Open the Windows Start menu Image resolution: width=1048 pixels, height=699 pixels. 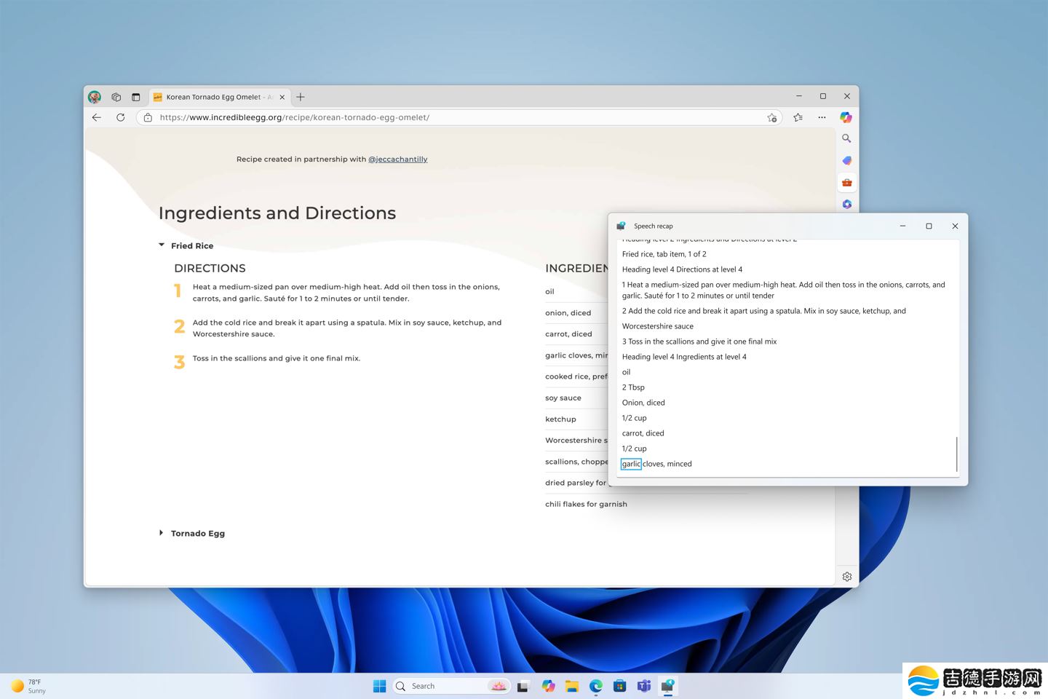coord(379,686)
